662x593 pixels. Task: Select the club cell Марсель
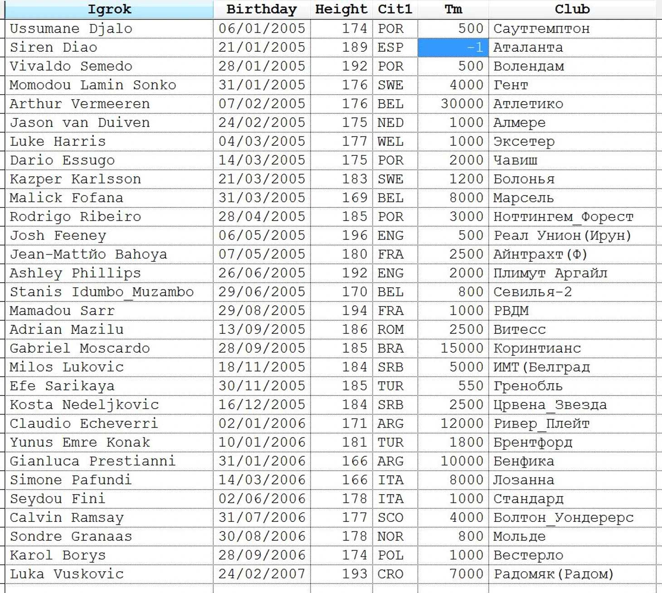[572, 198]
